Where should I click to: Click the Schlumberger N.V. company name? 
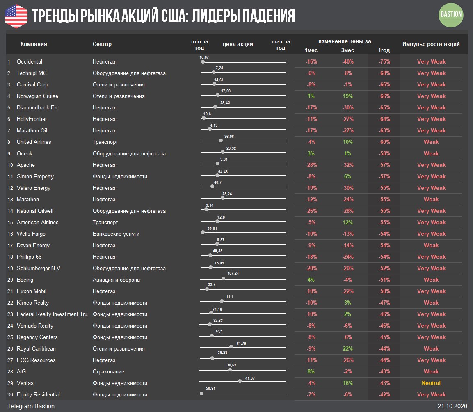(39, 268)
